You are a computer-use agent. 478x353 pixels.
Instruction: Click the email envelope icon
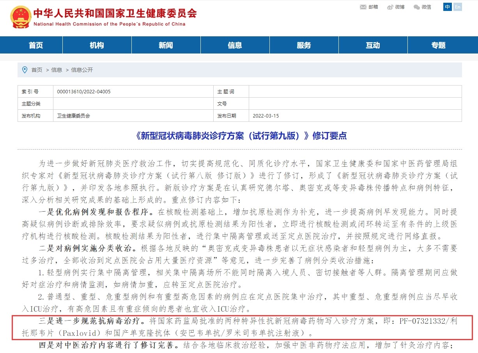pos(363,7)
